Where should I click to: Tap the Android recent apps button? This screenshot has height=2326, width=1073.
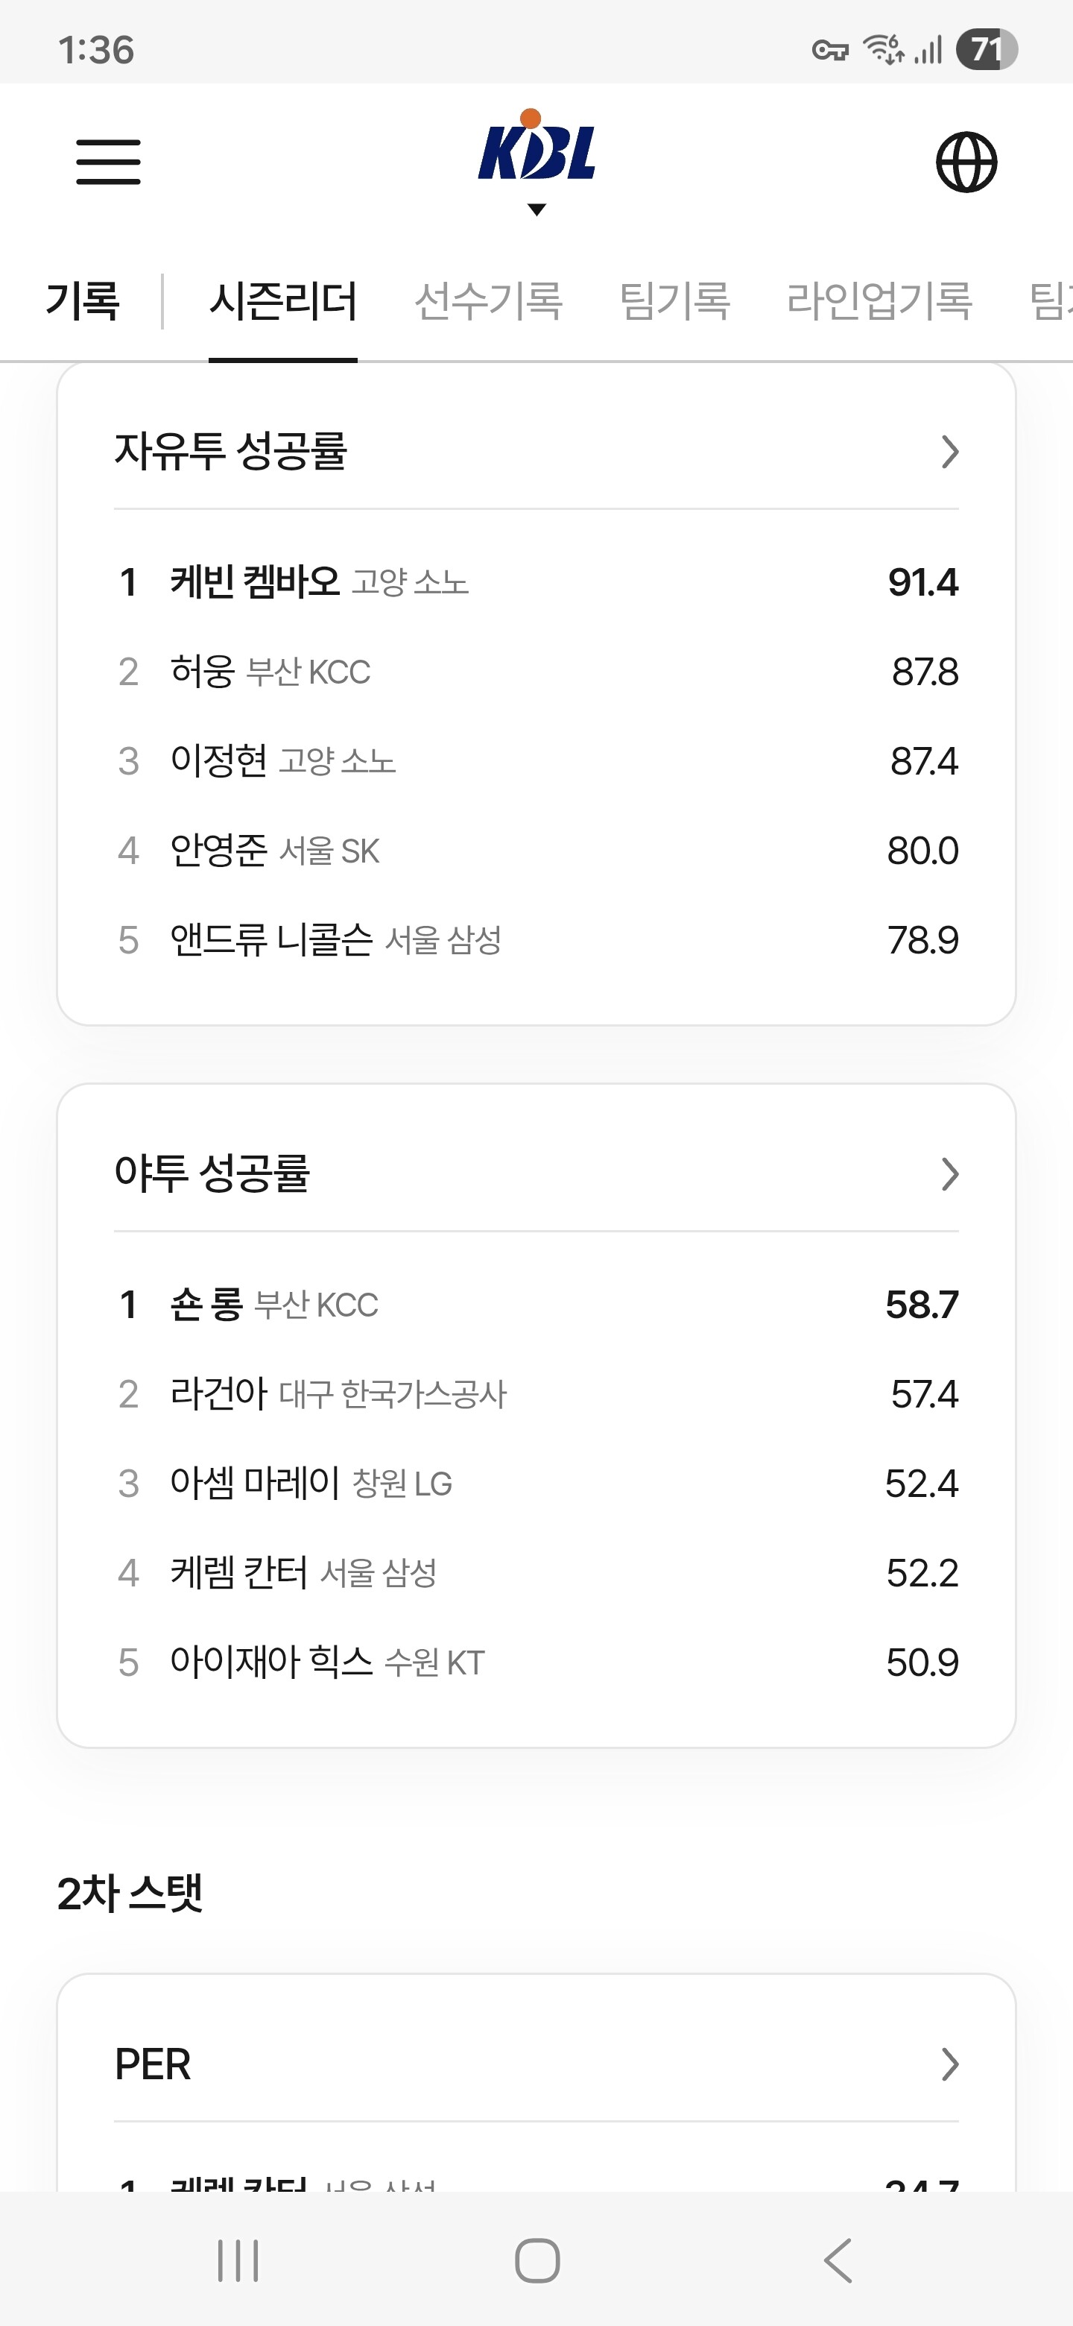tap(238, 2261)
